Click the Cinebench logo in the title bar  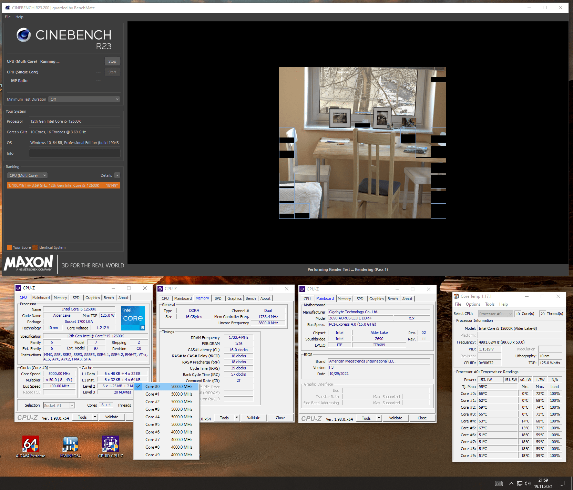[8, 8]
